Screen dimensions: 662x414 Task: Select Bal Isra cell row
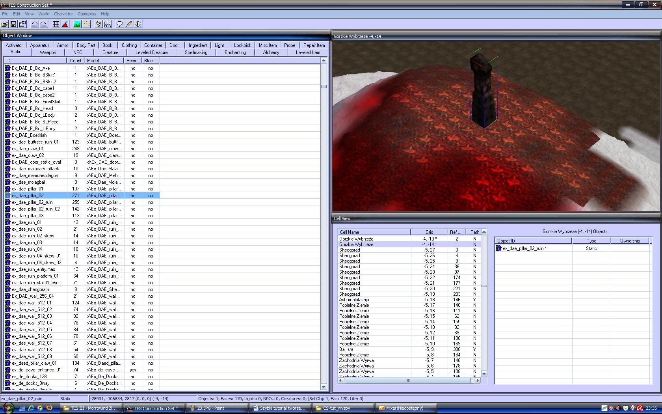[409, 349]
